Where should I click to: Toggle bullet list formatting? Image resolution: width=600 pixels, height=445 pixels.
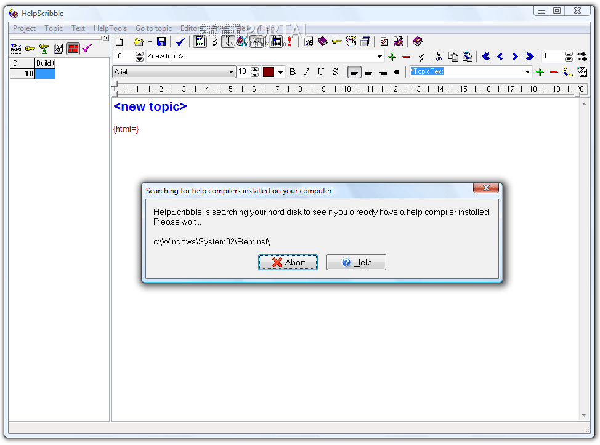tap(397, 72)
